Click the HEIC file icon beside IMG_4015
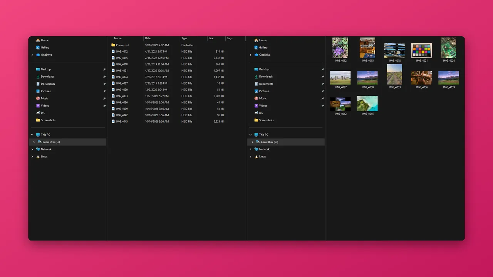Image resolution: width=493 pixels, height=277 pixels. point(113,58)
